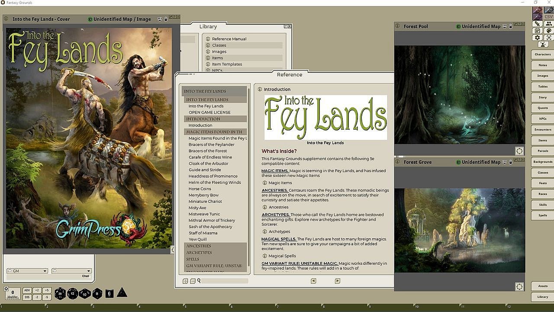Click the red sword theme thumbnail
554x312 pixels.
coord(538,10)
